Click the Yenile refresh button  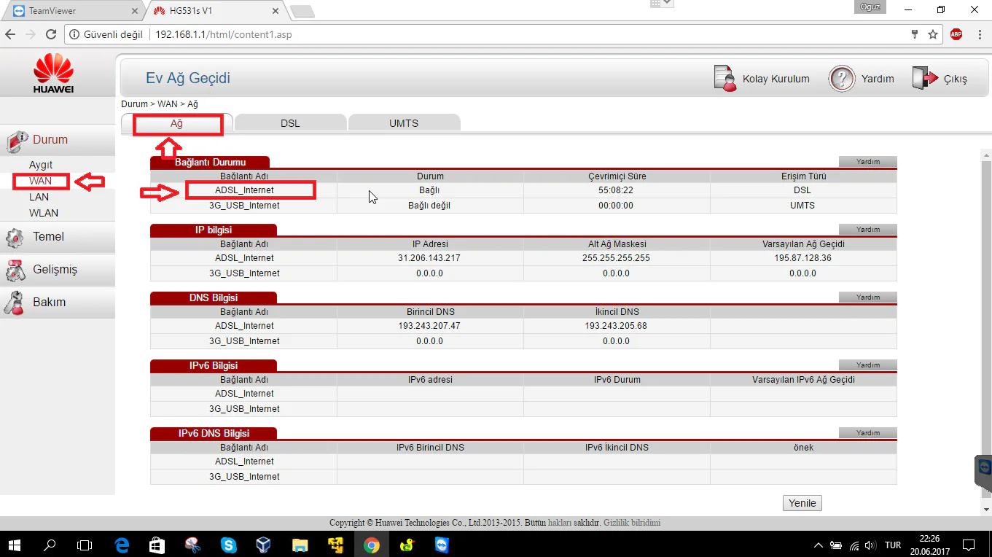coord(802,503)
